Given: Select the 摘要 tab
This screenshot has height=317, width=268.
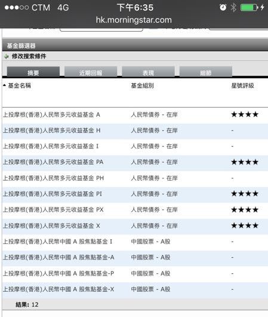Looking at the screenshot, I should pyautogui.click(x=33, y=72).
